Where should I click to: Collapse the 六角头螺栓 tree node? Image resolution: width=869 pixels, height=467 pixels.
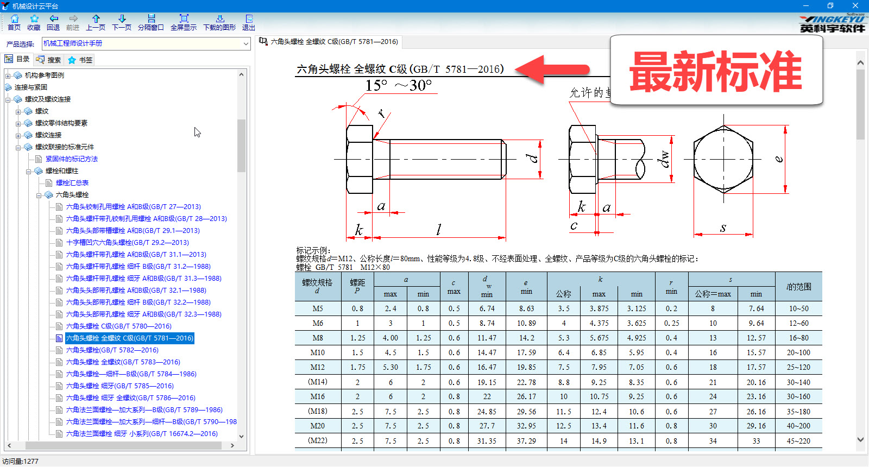point(39,195)
